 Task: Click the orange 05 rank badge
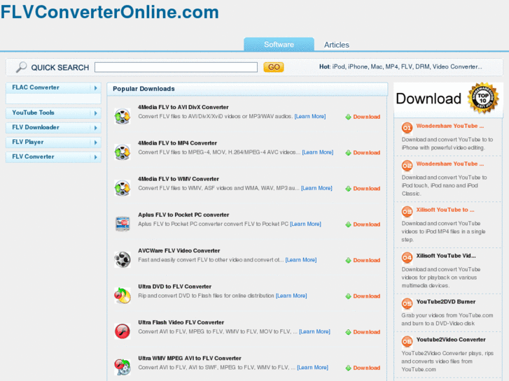pos(407,303)
